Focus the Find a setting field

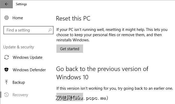pos(25,30)
